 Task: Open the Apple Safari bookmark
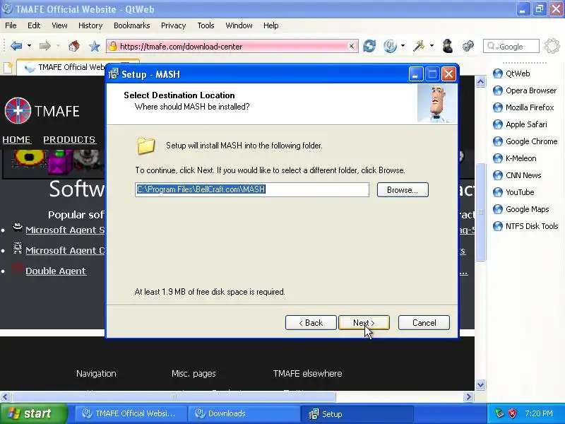pyautogui.click(x=520, y=124)
